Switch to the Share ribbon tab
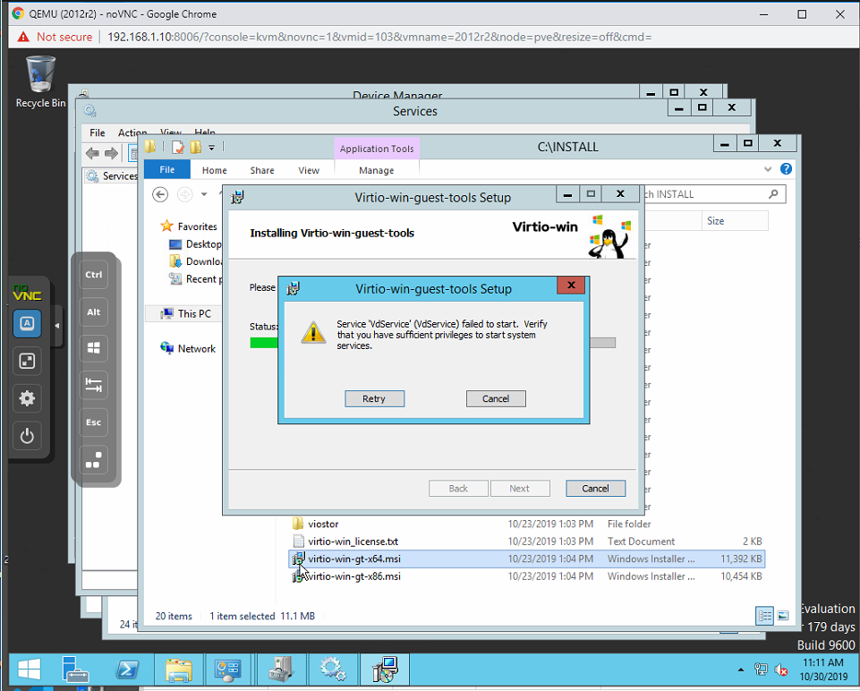Screen dimensions: 860x691 point(262,170)
